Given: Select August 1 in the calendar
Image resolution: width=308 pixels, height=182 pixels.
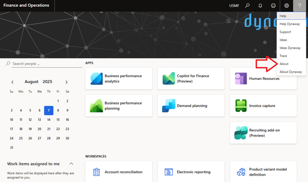Looking at the screenshot, I should [58, 101].
